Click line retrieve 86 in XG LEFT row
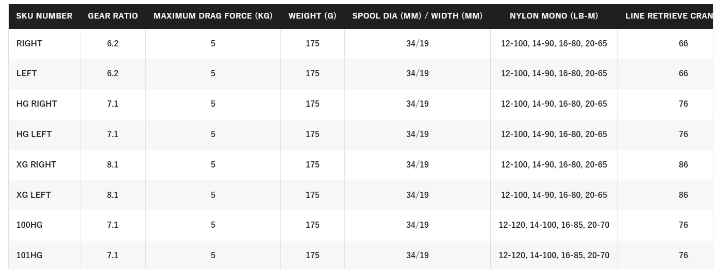Screen dimensions: 717x269 683,195
